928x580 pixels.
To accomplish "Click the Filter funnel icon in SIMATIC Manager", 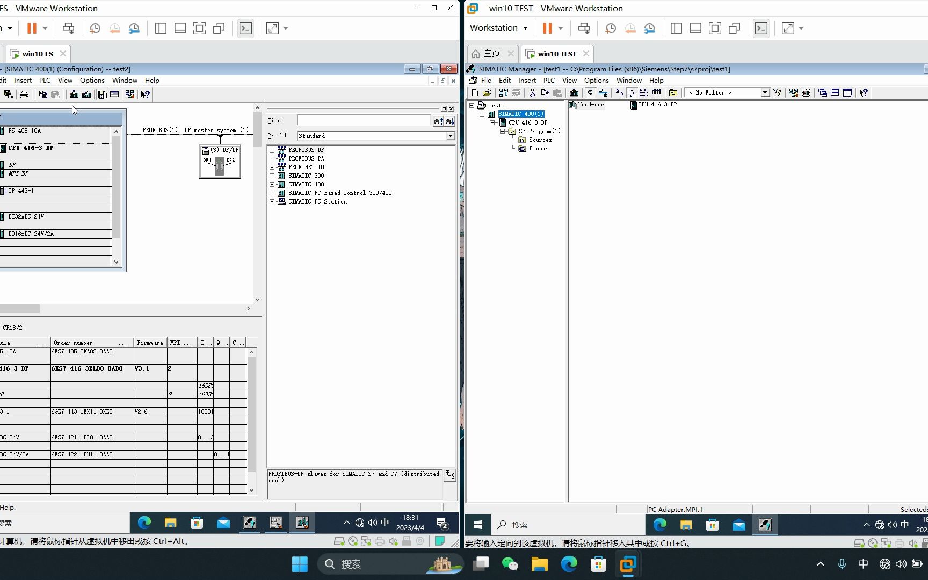I will 777,93.
